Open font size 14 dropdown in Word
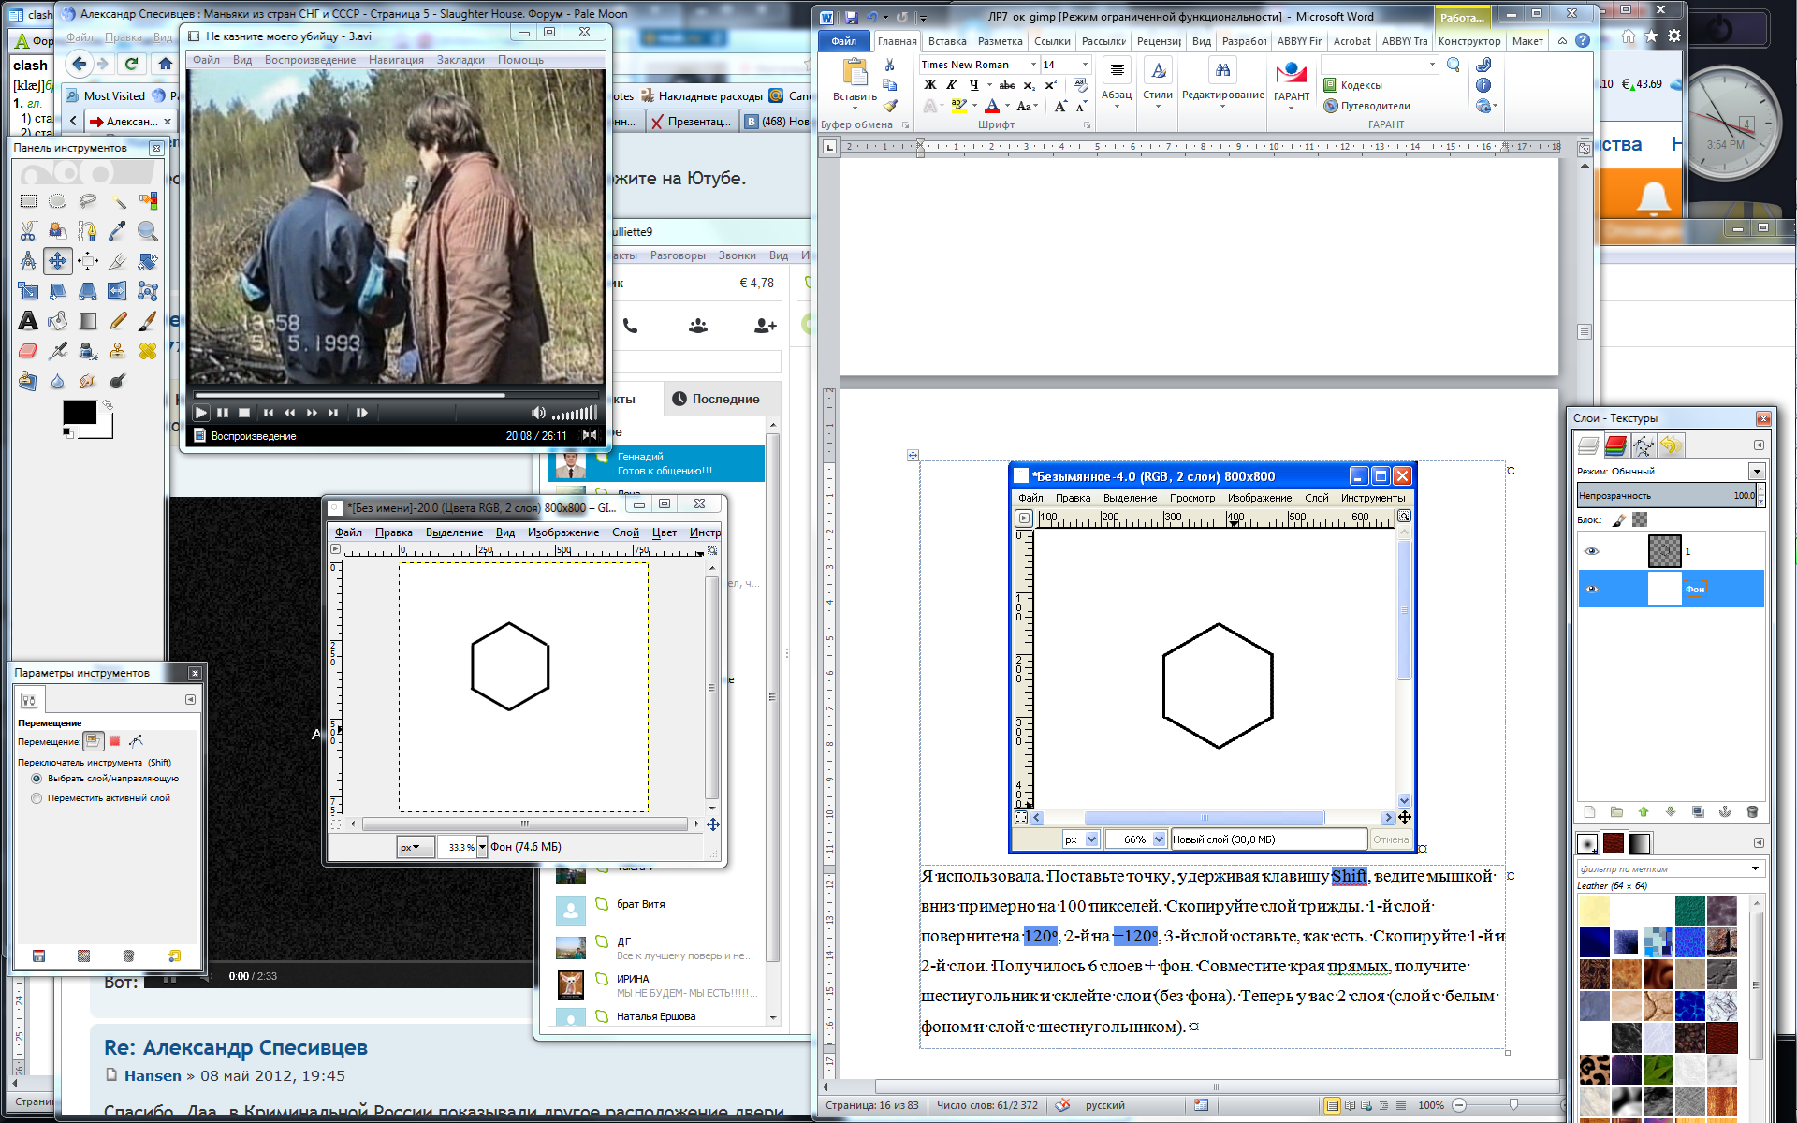 [1086, 65]
